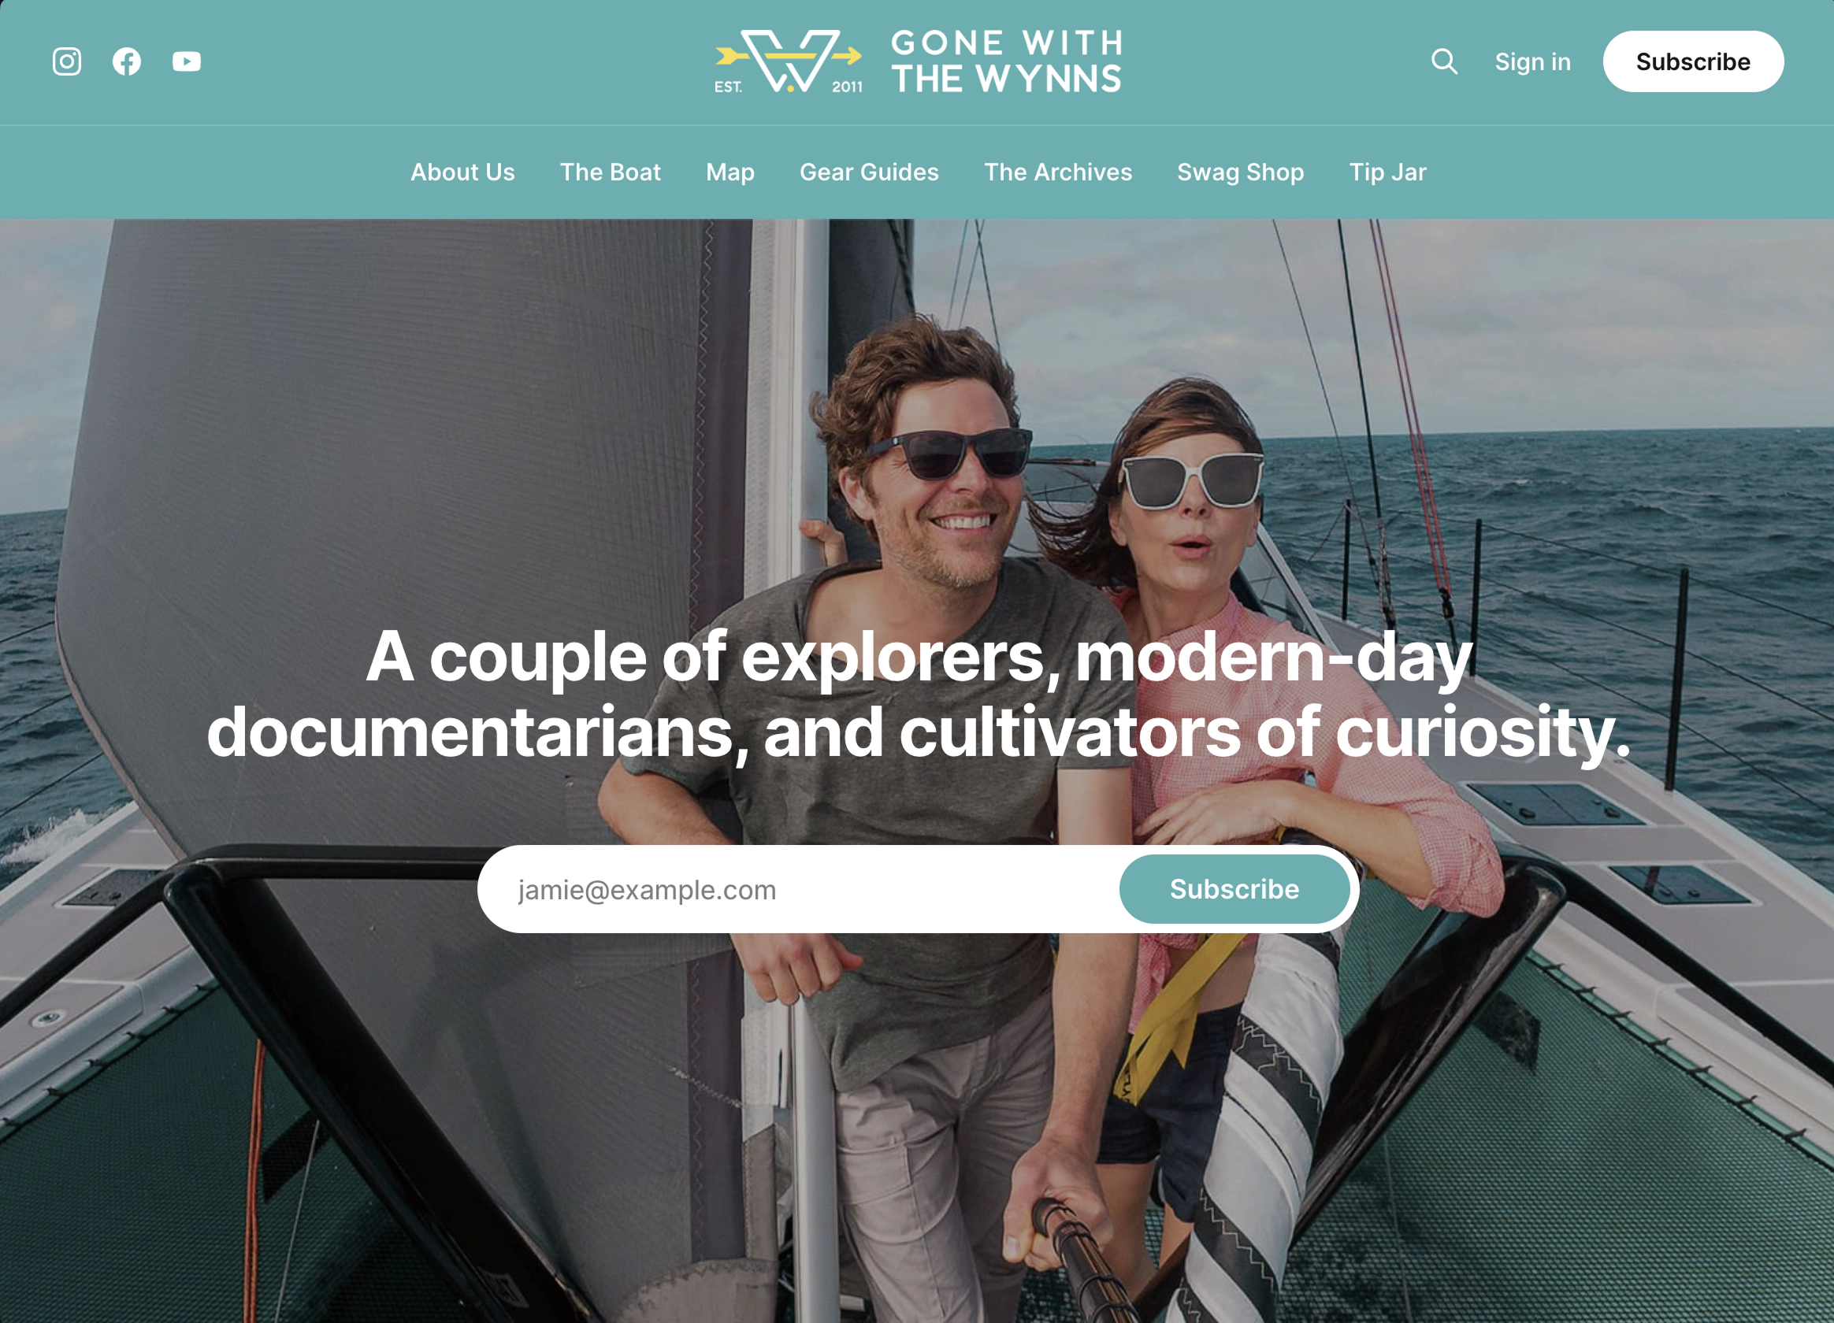Open the Map page
This screenshot has height=1323, width=1834.
[x=730, y=172]
